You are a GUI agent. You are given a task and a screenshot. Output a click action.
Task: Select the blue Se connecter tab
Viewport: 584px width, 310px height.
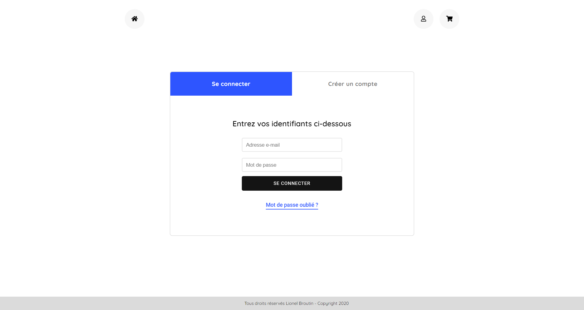point(231,84)
